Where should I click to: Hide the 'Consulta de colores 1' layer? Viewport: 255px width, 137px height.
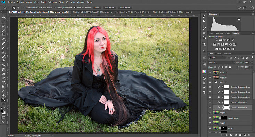pyautogui.click(x=210, y=107)
